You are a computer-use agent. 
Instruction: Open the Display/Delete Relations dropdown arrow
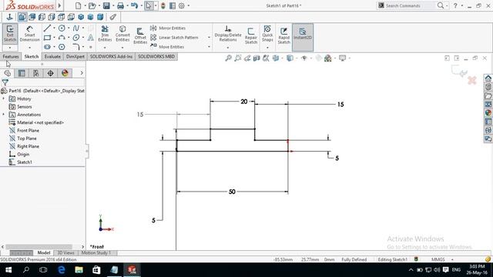pos(228,48)
